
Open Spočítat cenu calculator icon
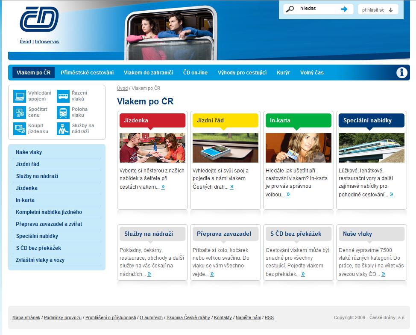(19, 112)
